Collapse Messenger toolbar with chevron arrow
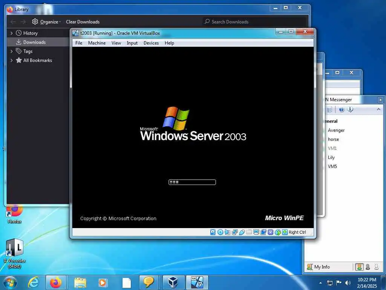 pos(378,109)
